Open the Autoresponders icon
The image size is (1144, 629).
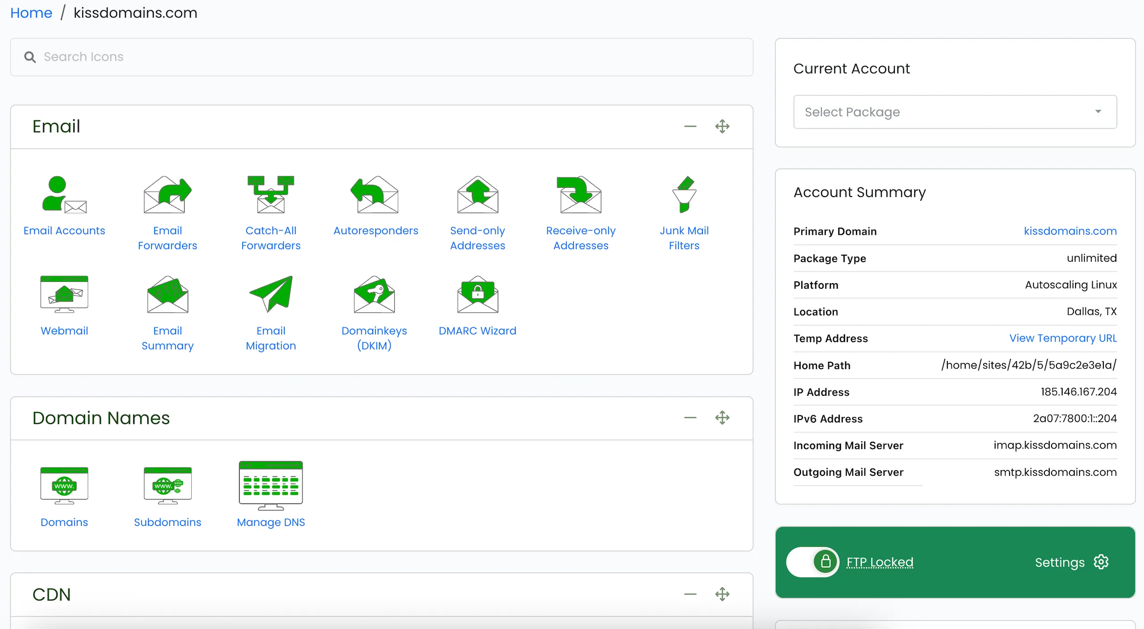click(374, 195)
